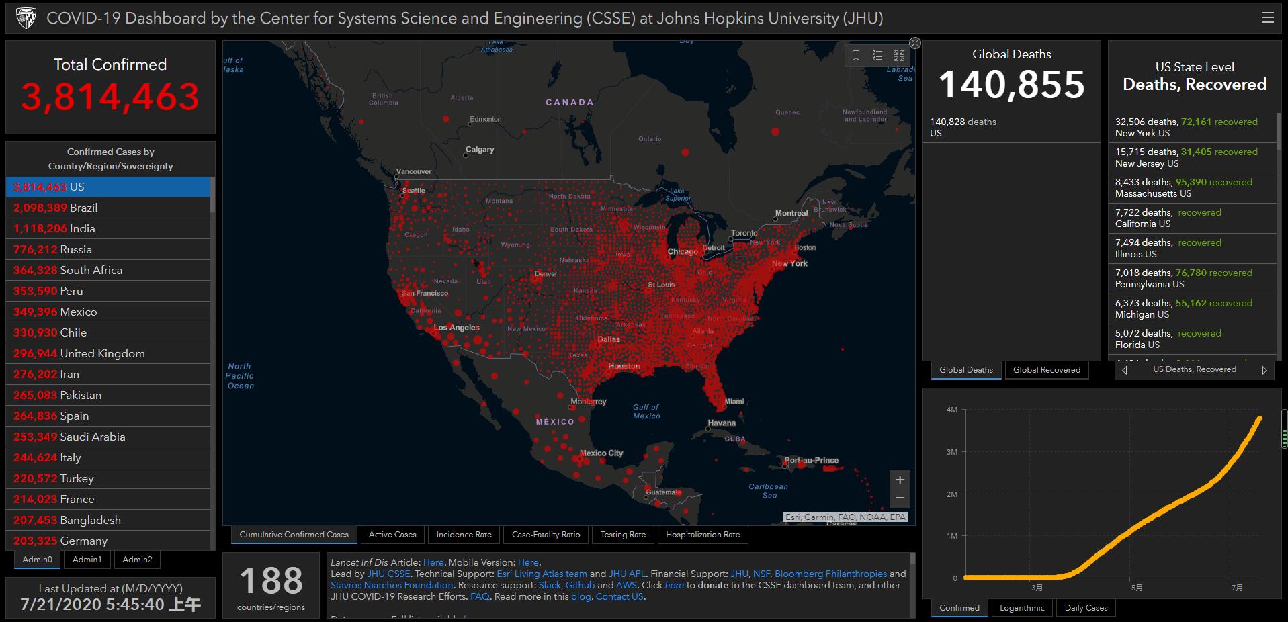Click the AWS resource link
1288x622 pixels.
pyautogui.click(x=626, y=585)
